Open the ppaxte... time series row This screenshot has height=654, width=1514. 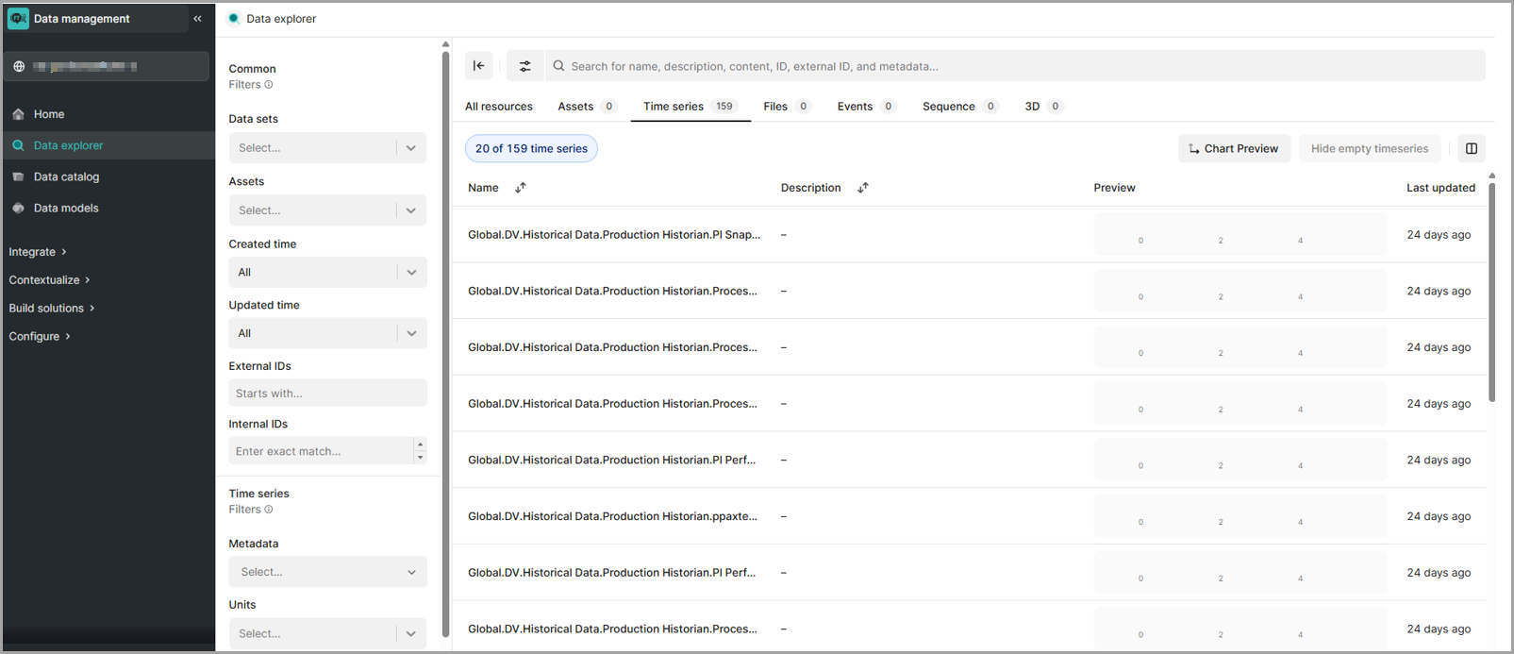tap(969, 516)
